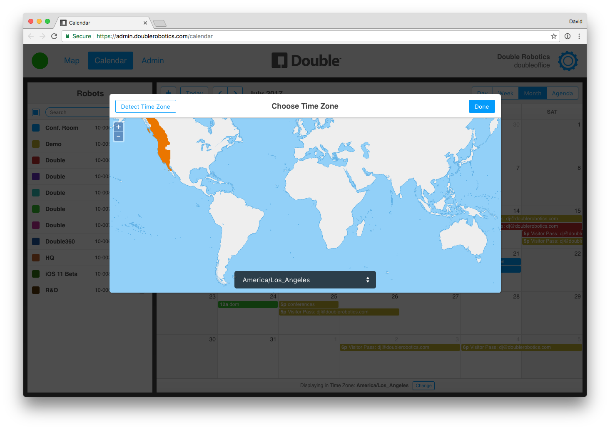This screenshot has height=430, width=610.
Task: Click the settings gear icon
Action: (x=568, y=61)
